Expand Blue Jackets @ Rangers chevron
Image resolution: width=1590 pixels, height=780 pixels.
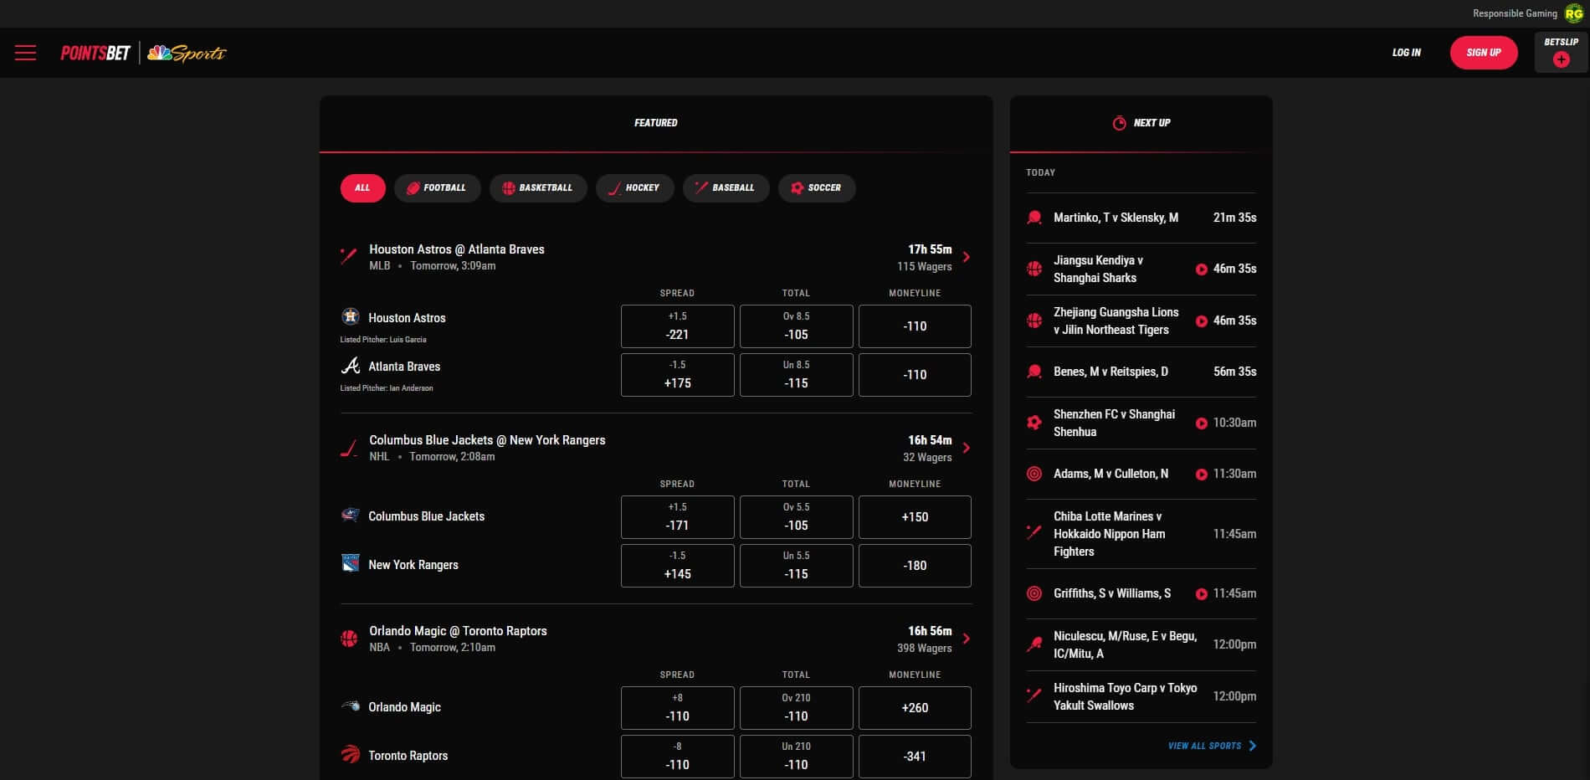tap(967, 448)
